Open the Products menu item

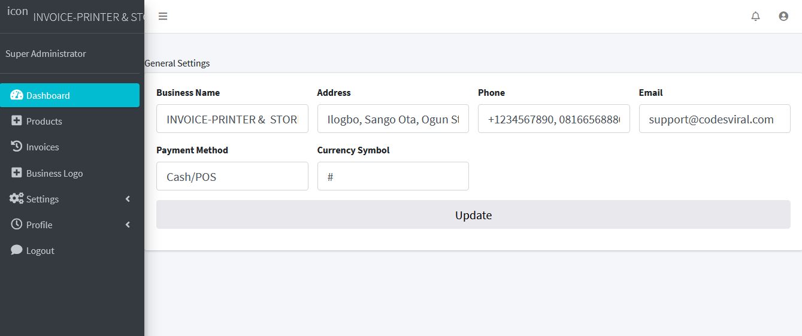69,121
